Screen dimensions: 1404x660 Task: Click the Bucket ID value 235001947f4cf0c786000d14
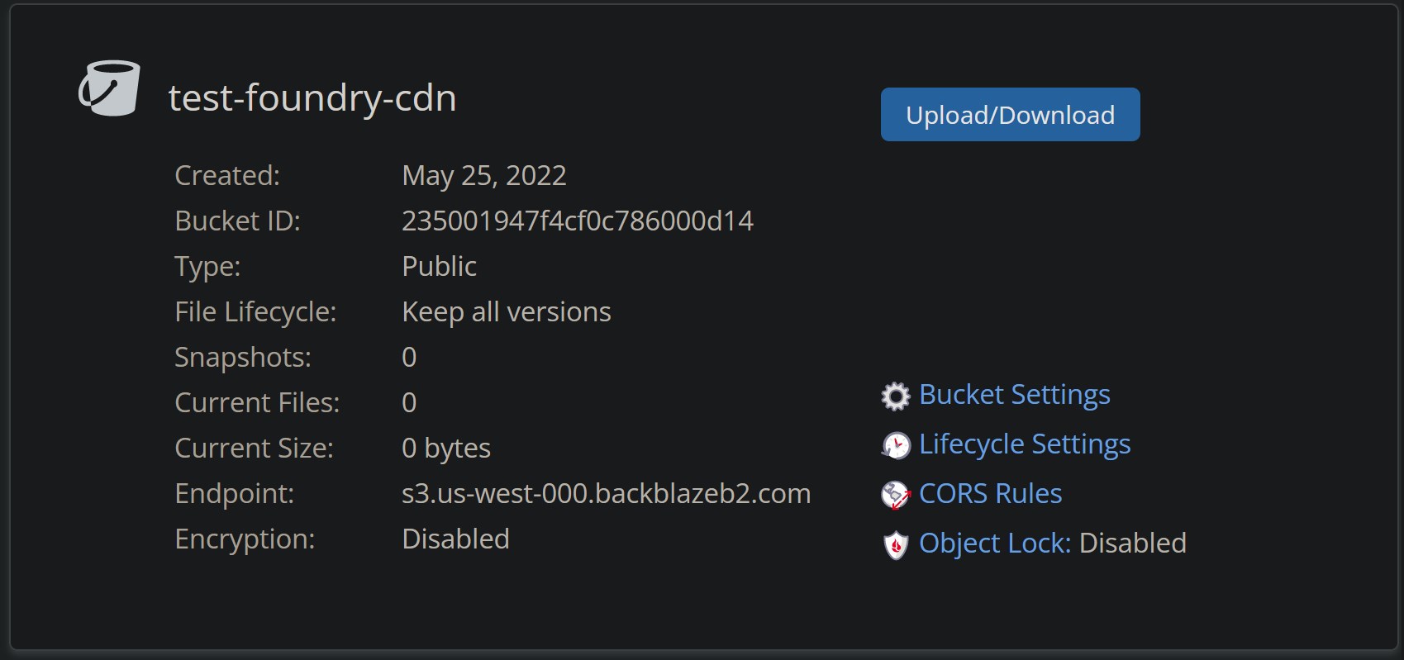577,221
